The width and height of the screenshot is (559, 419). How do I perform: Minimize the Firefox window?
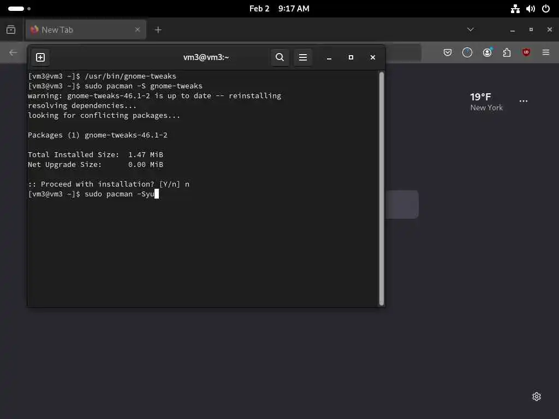513,30
